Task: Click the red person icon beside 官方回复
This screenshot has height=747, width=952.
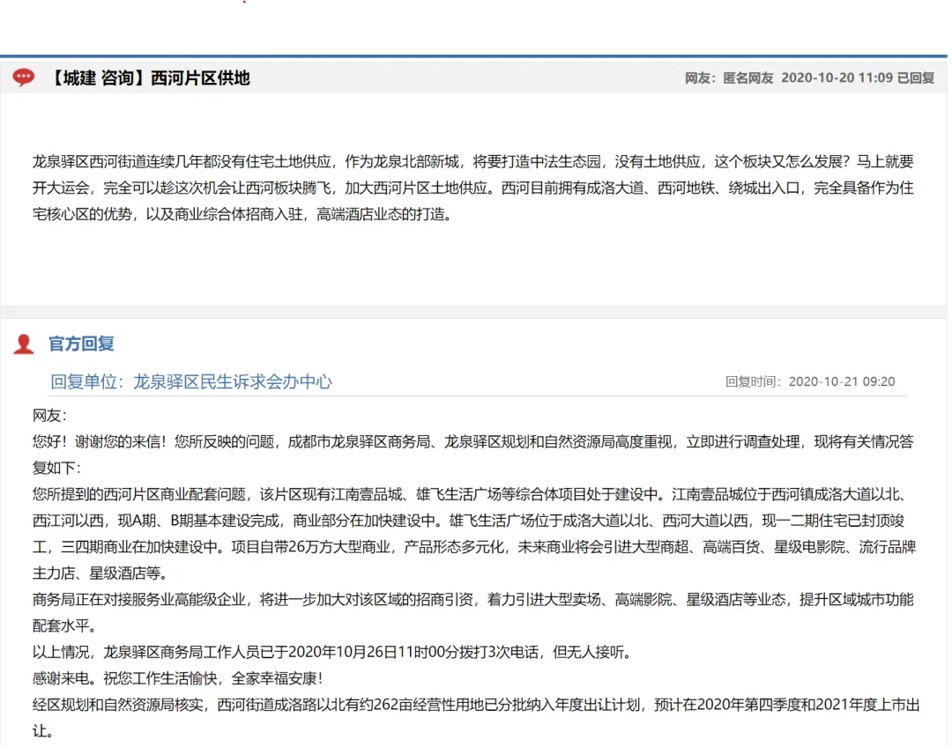Action: pyautogui.click(x=24, y=344)
